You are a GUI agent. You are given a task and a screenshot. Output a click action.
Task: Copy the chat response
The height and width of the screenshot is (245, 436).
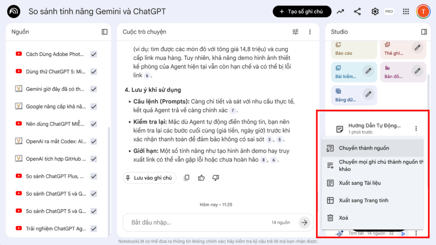[186, 178]
